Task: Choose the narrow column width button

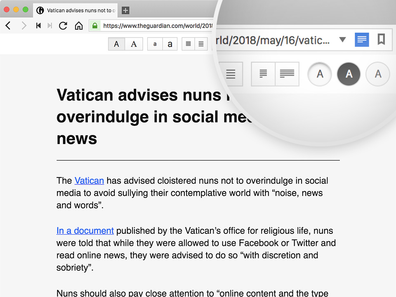Action: pos(263,74)
